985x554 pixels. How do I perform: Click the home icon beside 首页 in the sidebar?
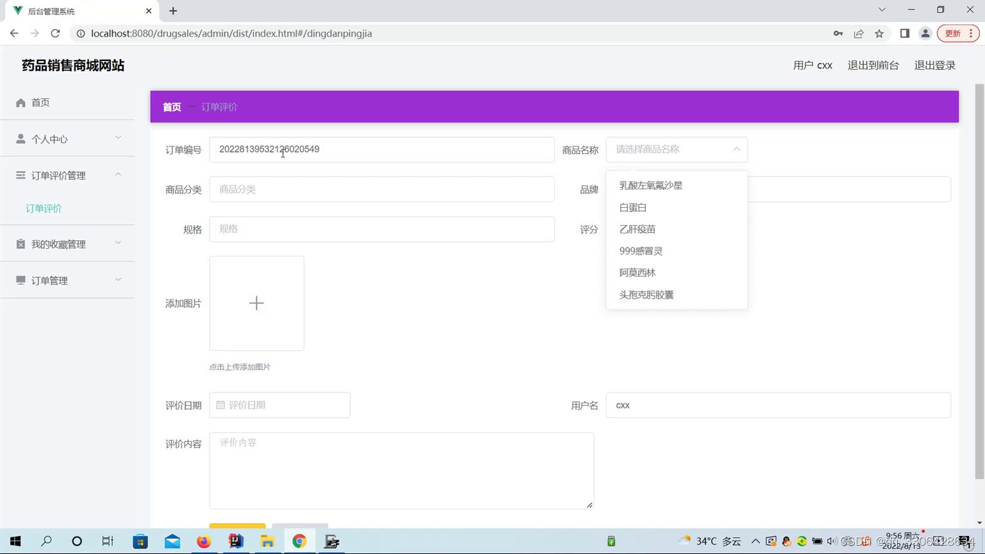21,103
